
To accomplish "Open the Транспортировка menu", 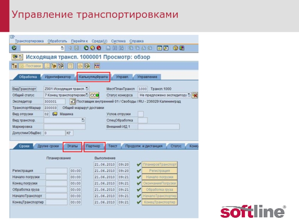I will pos(29,41).
